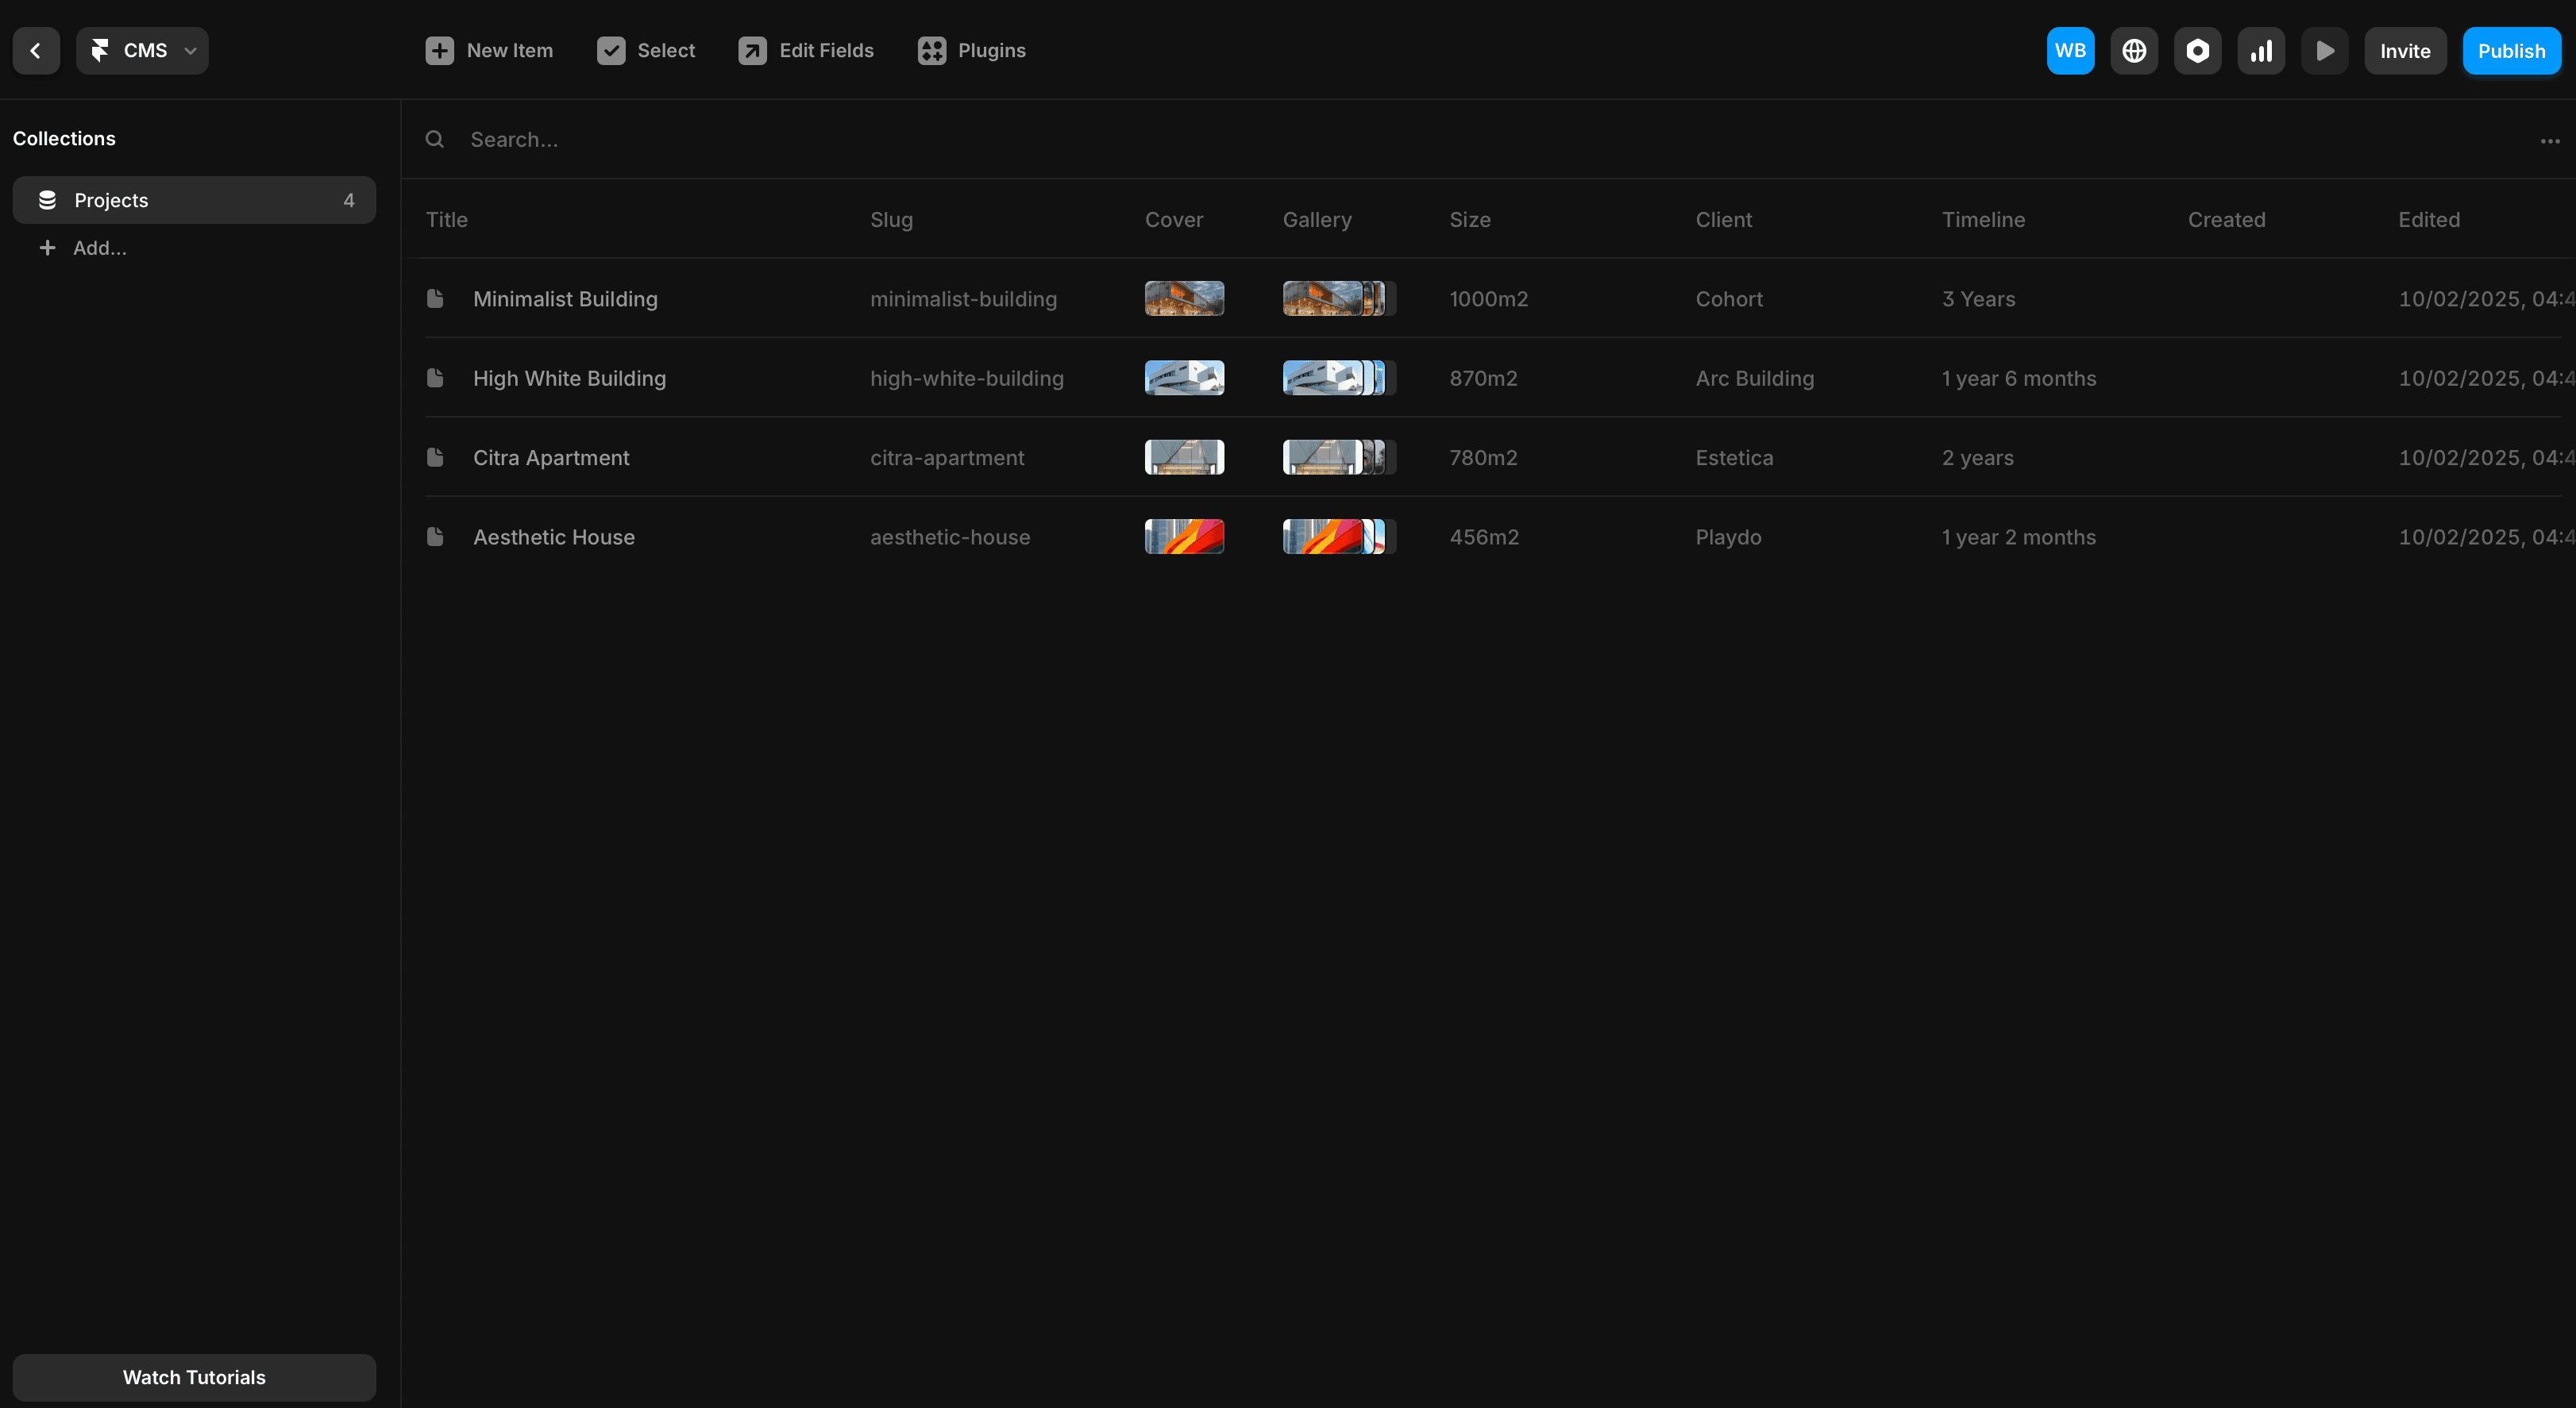Open the Minimalist Building item
Screen dimensions: 2576x1408
pyautogui.click(x=565, y=298)
